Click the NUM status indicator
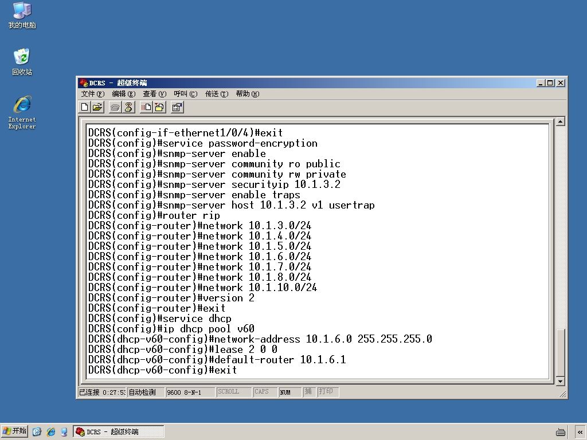Screen dimensions: 587x440 290,392
